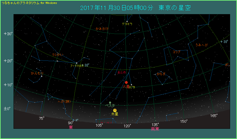Click the つるちゃんのプラネタリウム app title text
Image resolution: width=237 pixels, height=139 pixels.
(x=20, y=2)
